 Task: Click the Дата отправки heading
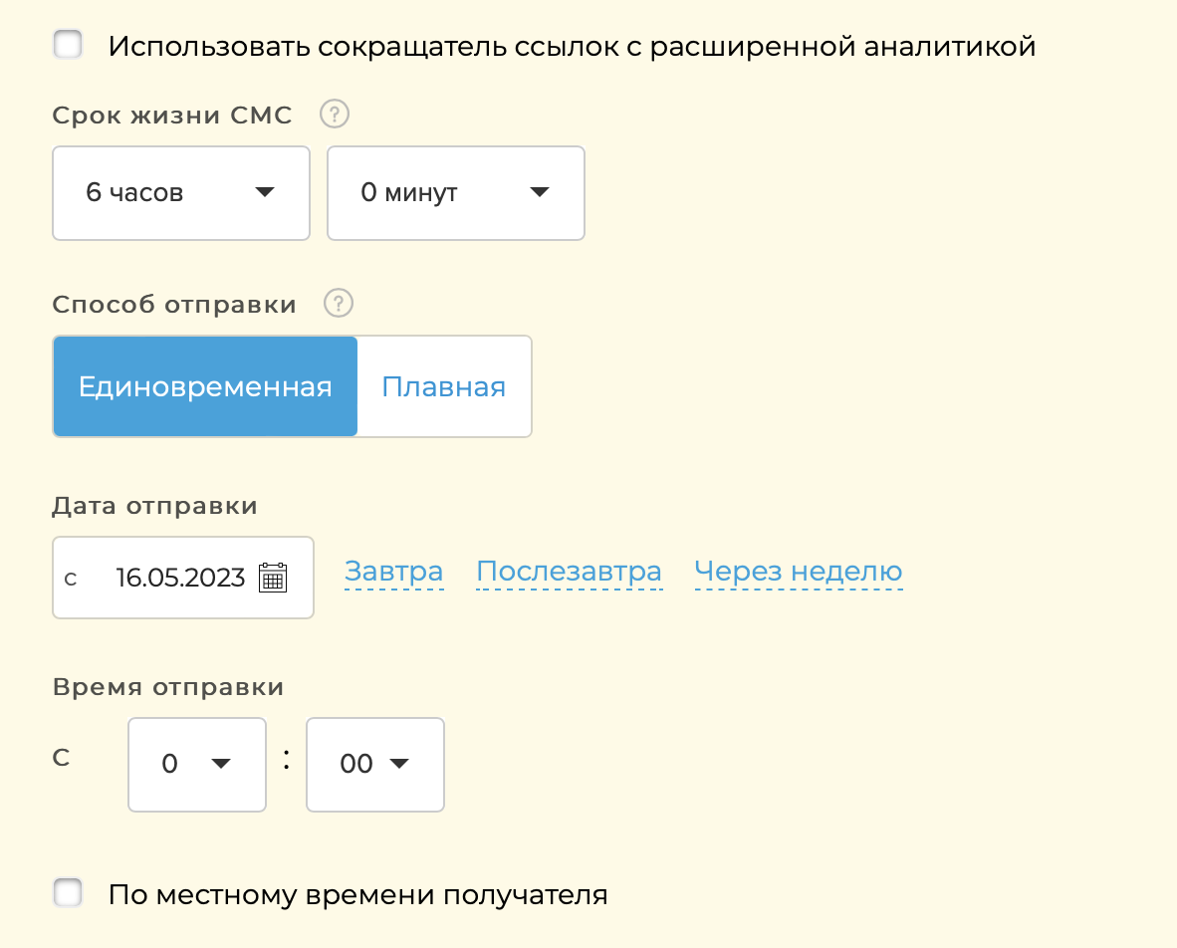[x=154, y=506]
